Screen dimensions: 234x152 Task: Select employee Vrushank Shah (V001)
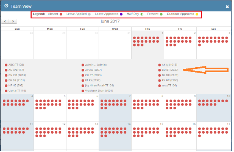pos(99,90)
